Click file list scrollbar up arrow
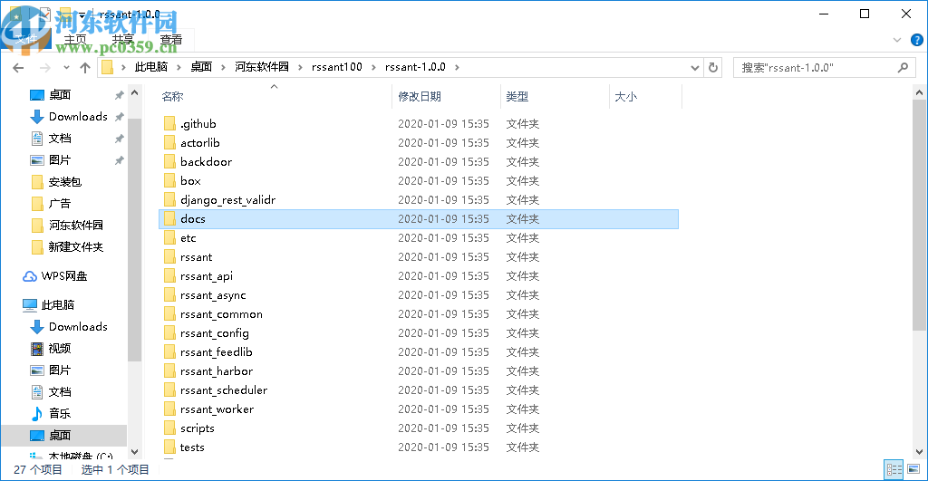Image resolution: width=928 pixels, height=481 pixels. pyautogui.click(x=919, y=93)
